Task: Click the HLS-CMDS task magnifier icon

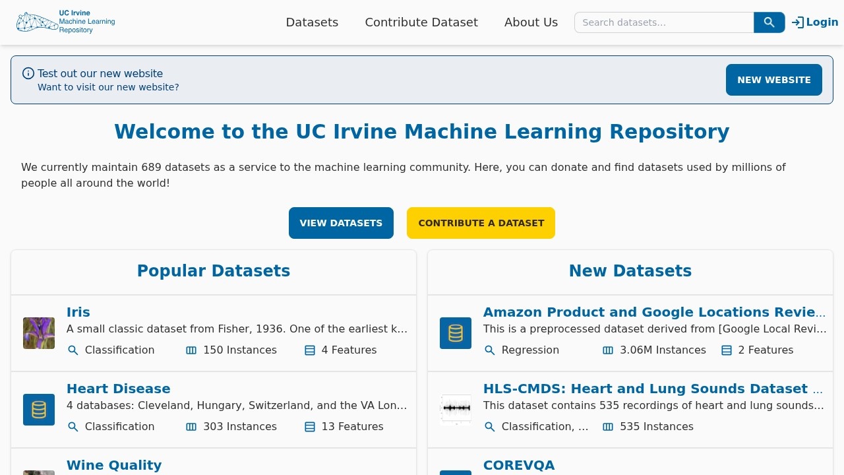Action: 490,427
